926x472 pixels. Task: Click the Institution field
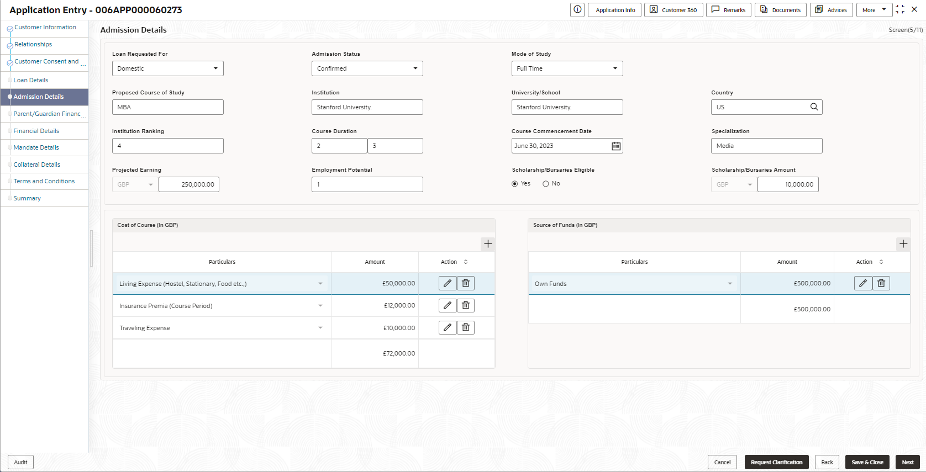click(367, 107)
